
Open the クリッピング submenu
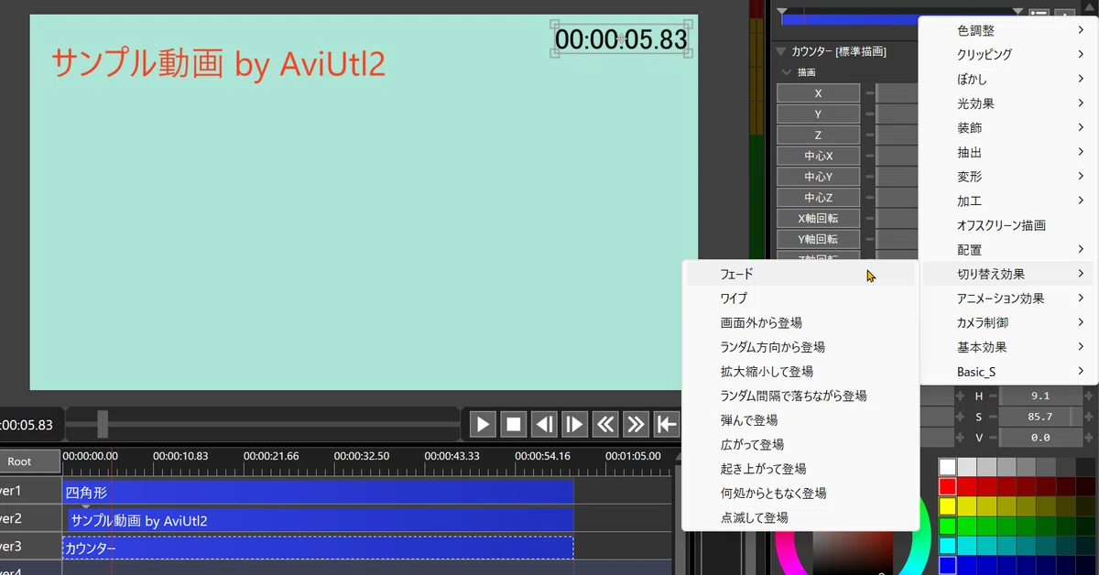(1010, 55)
